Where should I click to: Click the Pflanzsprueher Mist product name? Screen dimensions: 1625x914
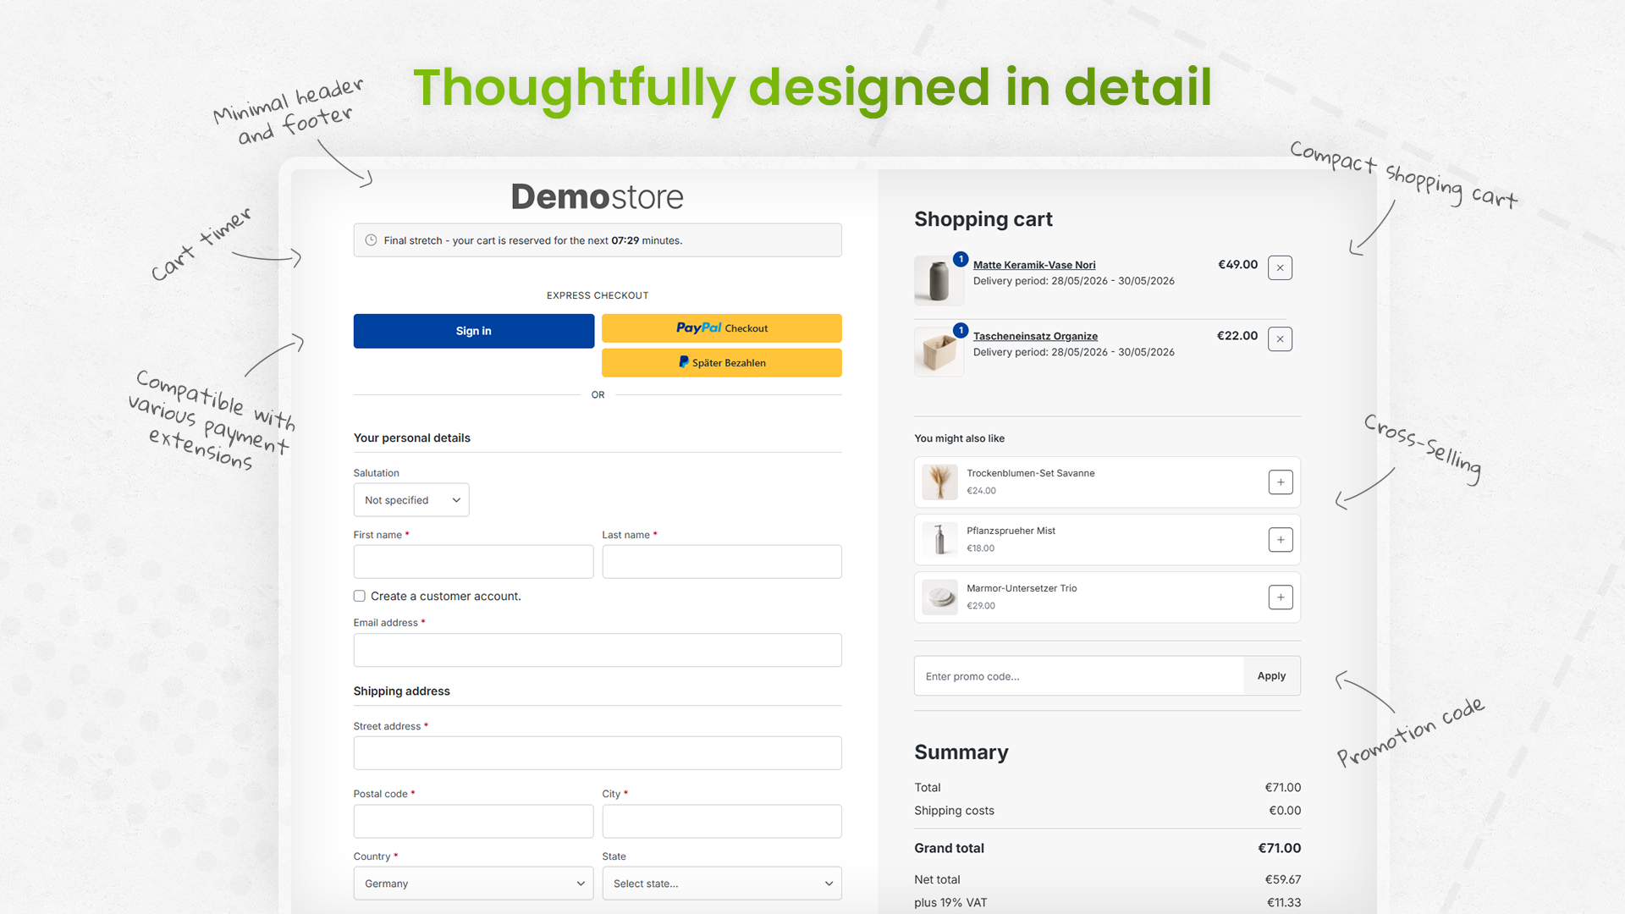click(x=1011, y=531)
